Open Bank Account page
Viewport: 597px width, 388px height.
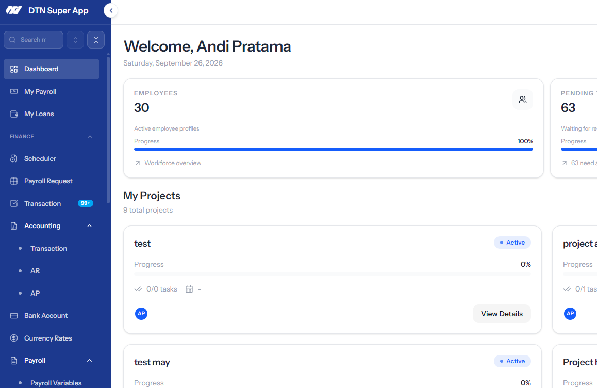tap(52, 316)
